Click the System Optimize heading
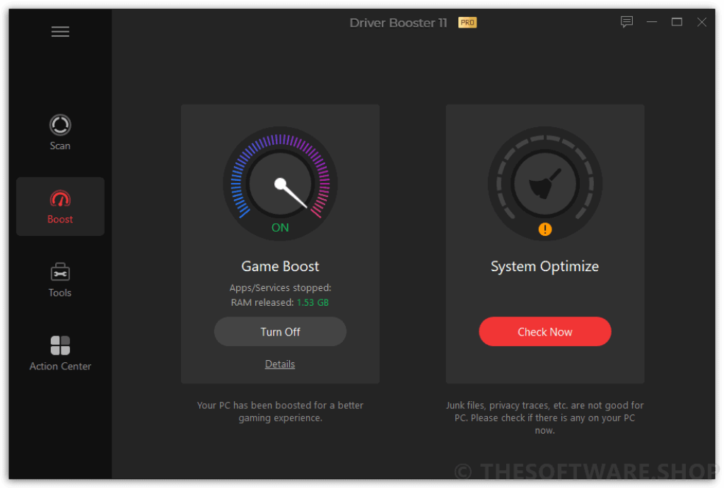 545,266
